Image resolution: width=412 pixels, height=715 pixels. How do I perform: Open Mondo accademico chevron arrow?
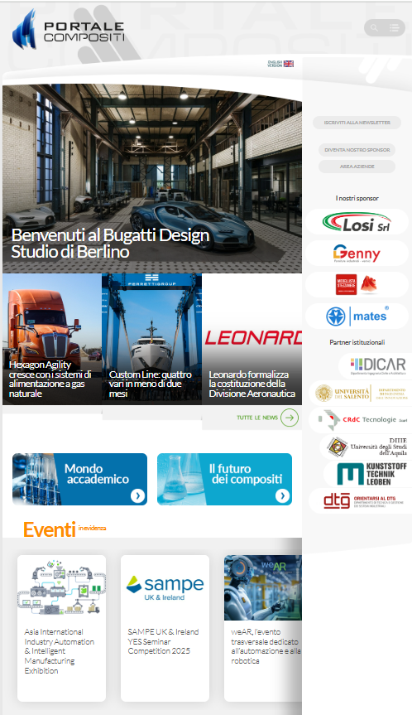point(138,495)
